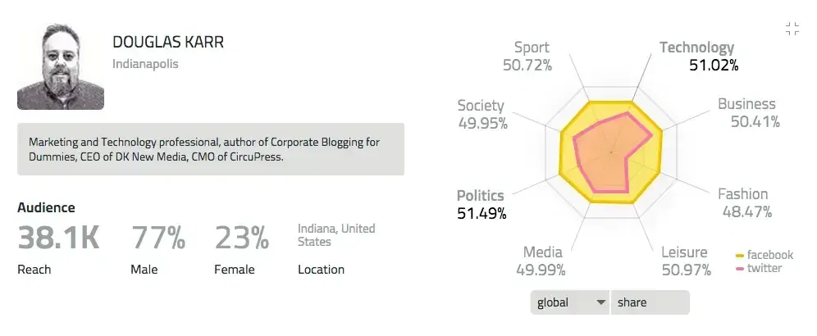Click the Indianapolis location text
The image size is (817, 336).
tap(145, 64)
